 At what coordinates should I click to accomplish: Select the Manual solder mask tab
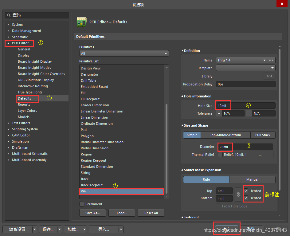(x=252, y=179)
